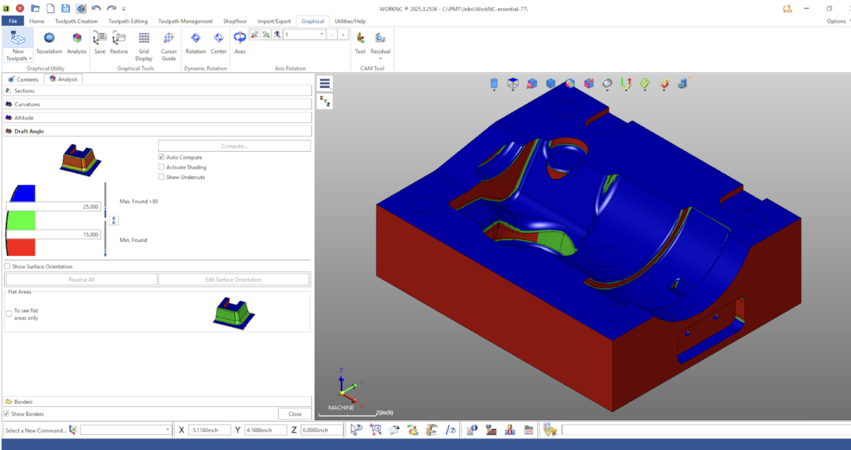
Task: Switch to the Contents tab
Action: click(23, 79)
